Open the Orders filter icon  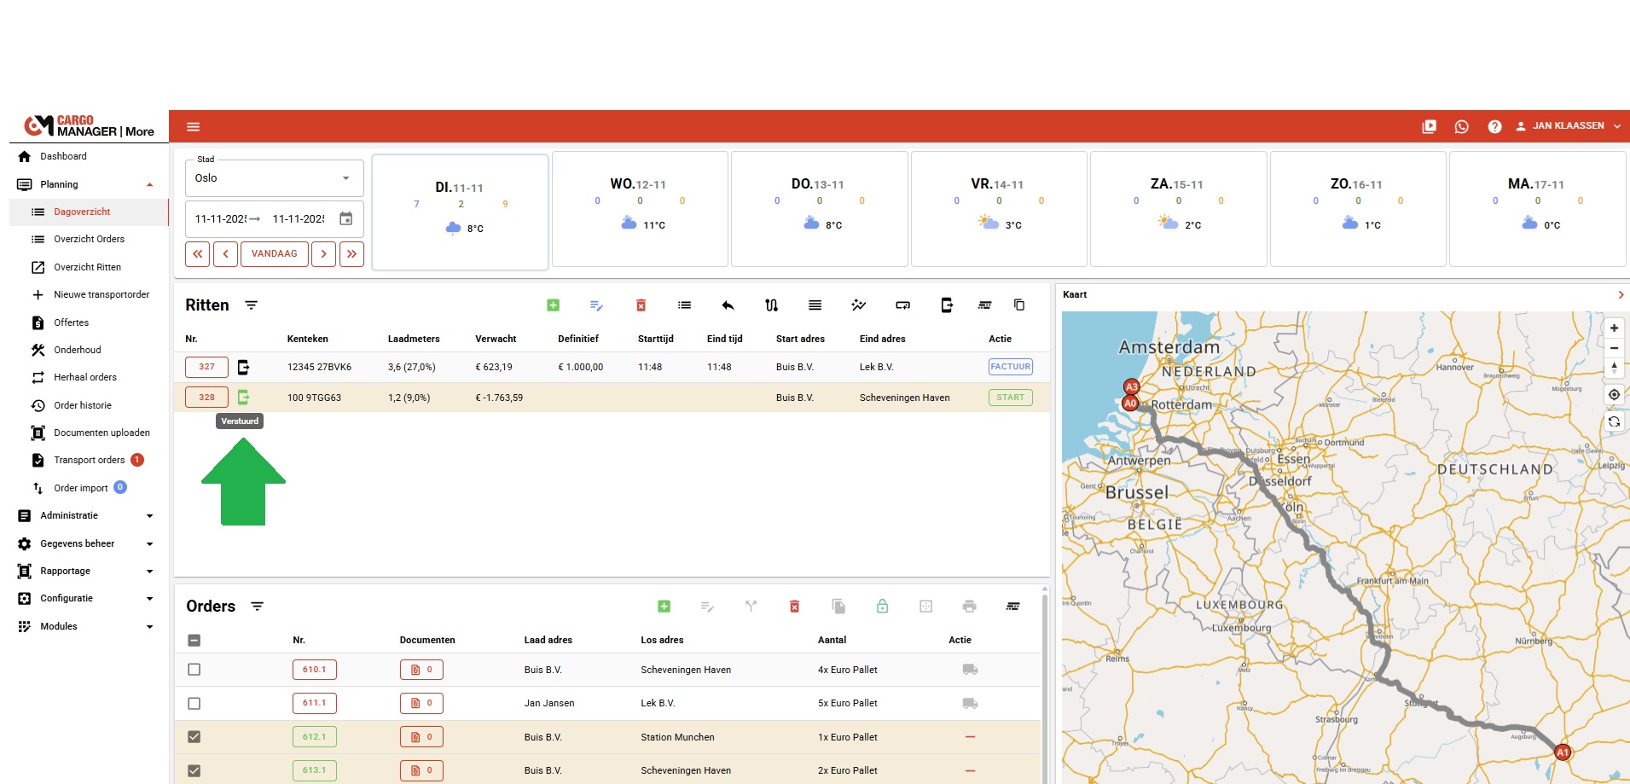pyautogui.click(x=257, y=607)
